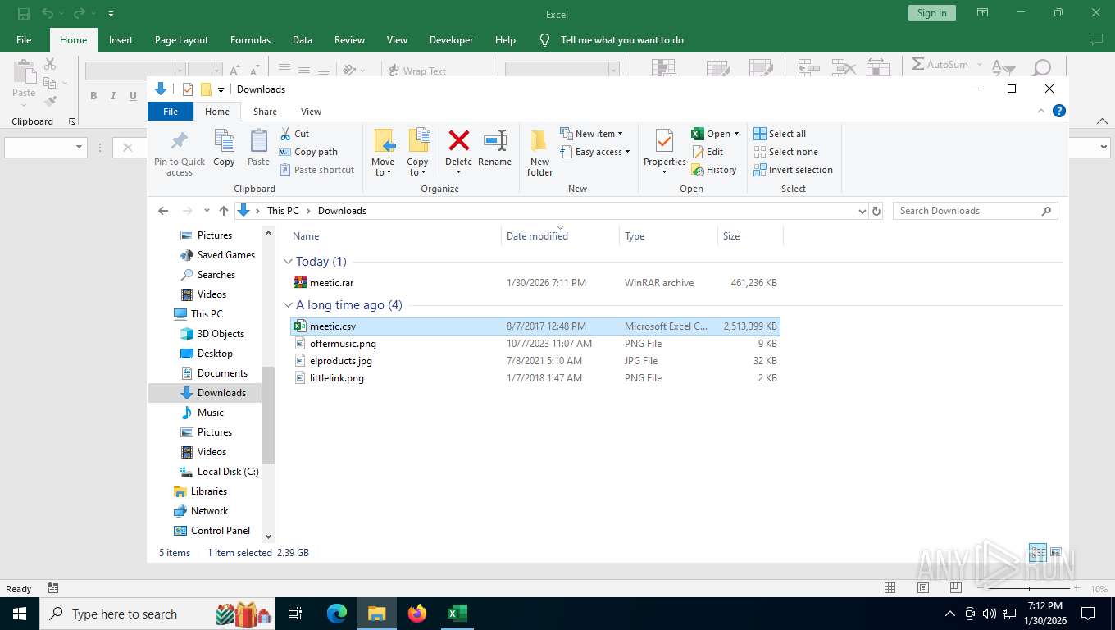Switch to Explorer Share tab

click(x=265, y=112)
